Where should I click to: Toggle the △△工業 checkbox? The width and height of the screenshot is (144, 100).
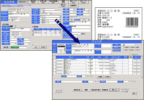point(122,92)
